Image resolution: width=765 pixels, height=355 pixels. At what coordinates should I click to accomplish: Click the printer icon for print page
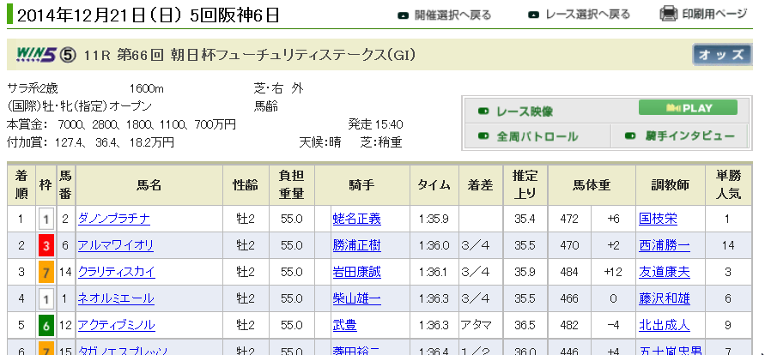tap(669, 15)
